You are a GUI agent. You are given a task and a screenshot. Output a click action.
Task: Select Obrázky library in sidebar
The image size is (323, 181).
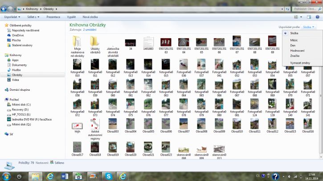click(x=17, y=75)
